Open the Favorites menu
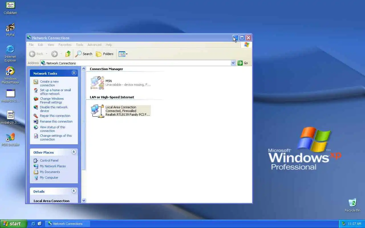 (x=65, y=45)
